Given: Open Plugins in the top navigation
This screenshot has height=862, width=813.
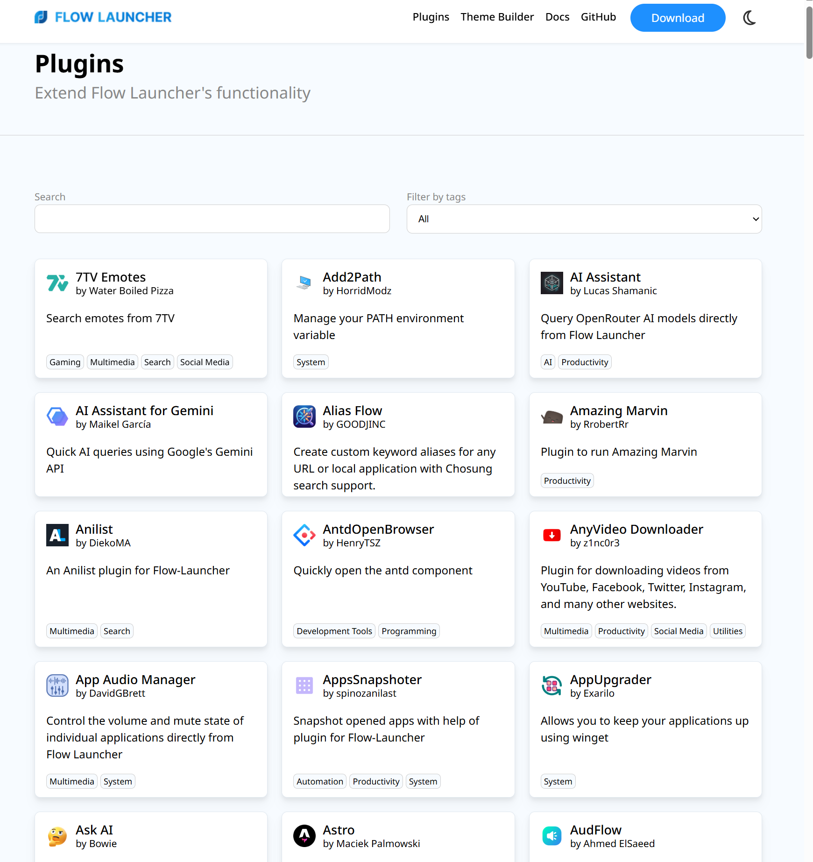Looking at the screenshot, I should [x=431, y=17].
